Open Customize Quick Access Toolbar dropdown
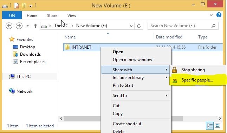This screenshot has width=227, height=133. pyautogui.click(x=31, y=6)
